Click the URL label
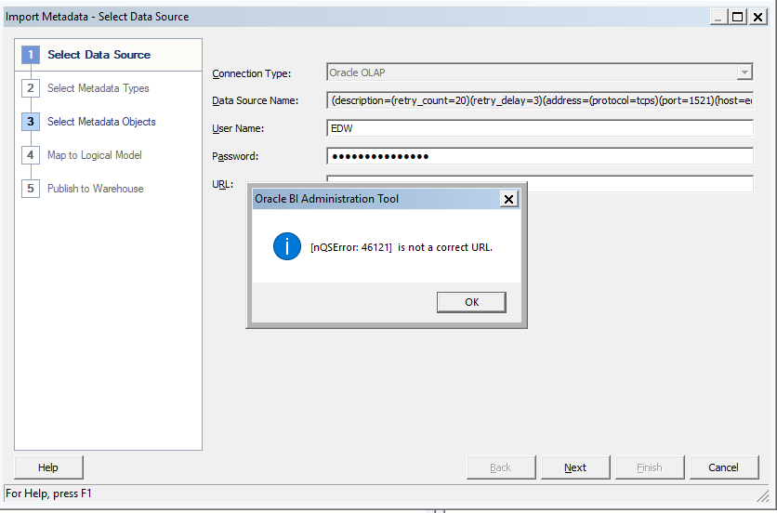Viewport: 777px width, 513px height. click(222, 184)
